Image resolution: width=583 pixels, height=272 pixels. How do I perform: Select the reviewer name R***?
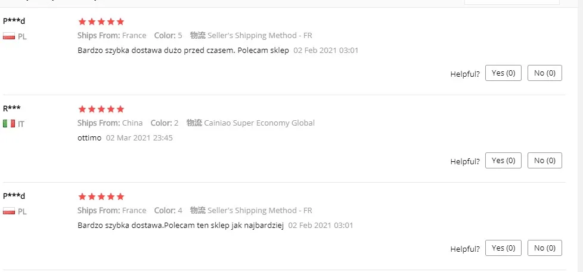tap(12, 108)
